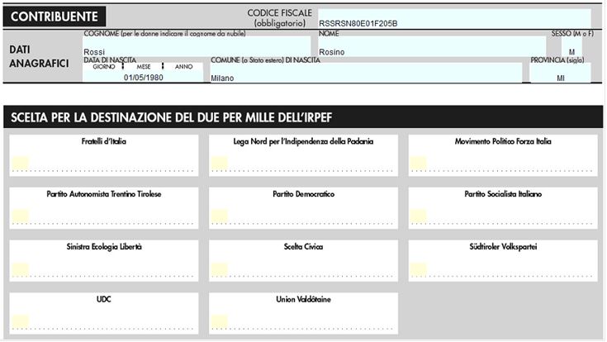
Task: Click the Provincia field showing MI
Action: (x=560, y=74)
